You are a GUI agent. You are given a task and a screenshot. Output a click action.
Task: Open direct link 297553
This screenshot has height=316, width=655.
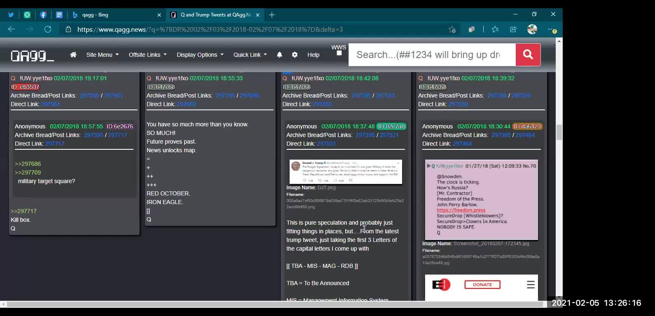tap(322, 104)
